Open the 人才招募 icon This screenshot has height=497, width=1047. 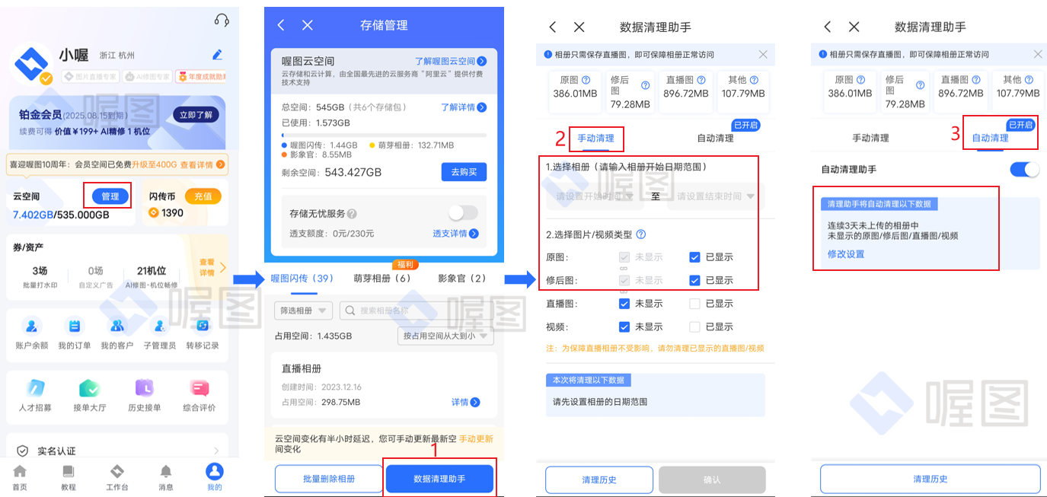coord(36,388)
